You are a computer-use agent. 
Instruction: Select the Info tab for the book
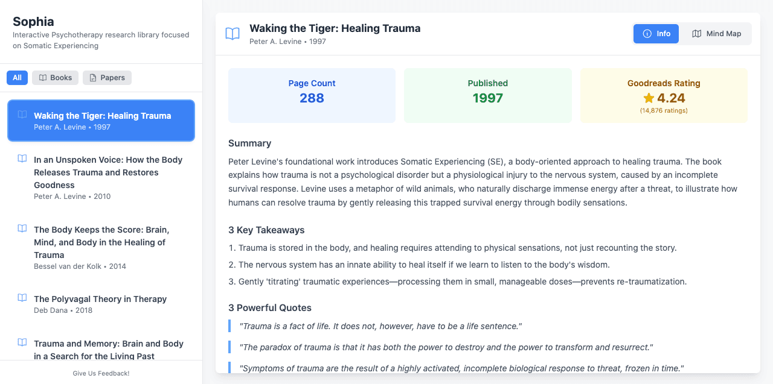click(x=656, y=33)
